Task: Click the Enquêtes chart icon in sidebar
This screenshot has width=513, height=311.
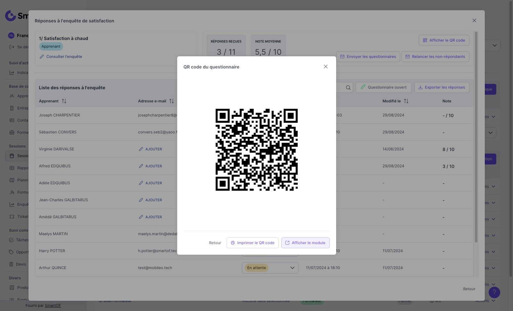Action: point(12,204)
